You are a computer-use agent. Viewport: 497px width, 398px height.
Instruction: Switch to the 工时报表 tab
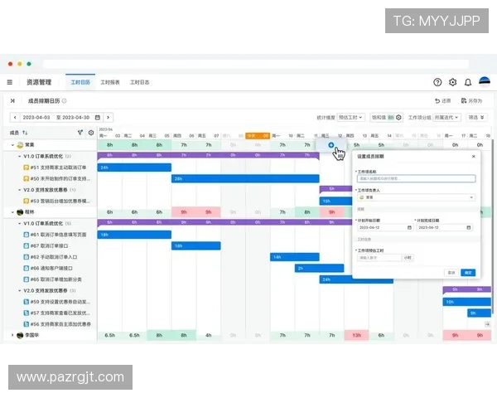point(110,82)
